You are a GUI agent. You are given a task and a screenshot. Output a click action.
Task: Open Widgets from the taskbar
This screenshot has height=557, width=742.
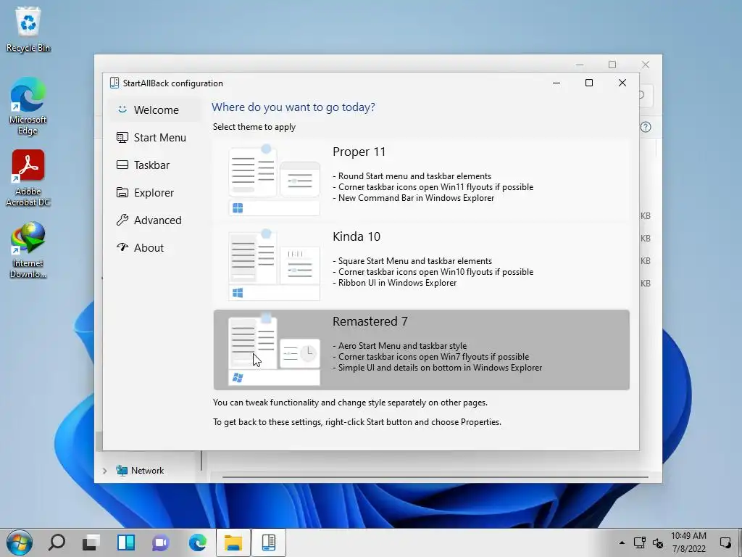126,542
